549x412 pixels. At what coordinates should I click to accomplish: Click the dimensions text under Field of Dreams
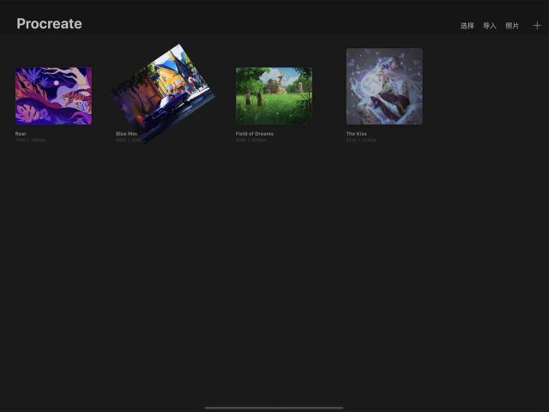pyautogui.click(x=250, y=140)
